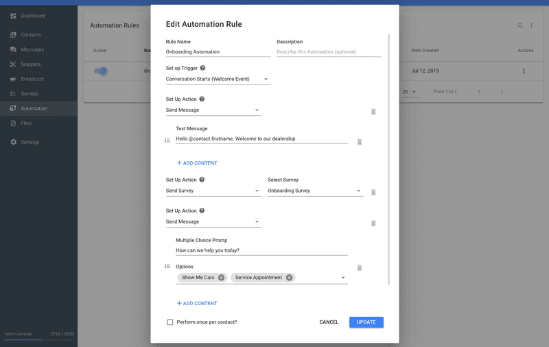Delete the first Send Message action

(373, 111)
